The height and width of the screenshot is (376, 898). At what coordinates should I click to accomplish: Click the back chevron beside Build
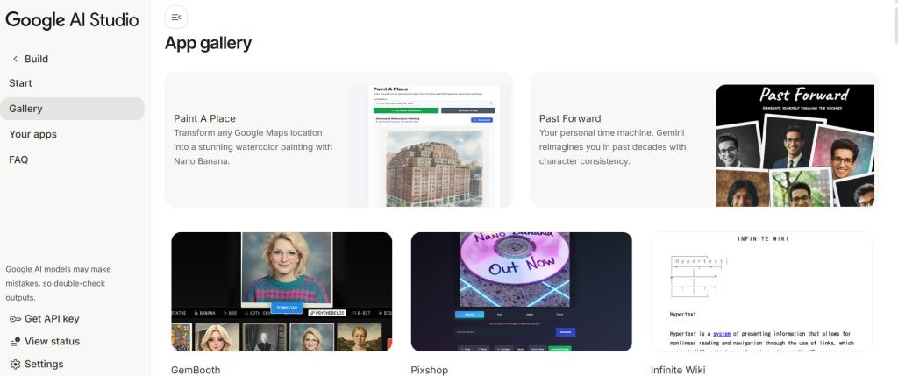pos(15,59)
